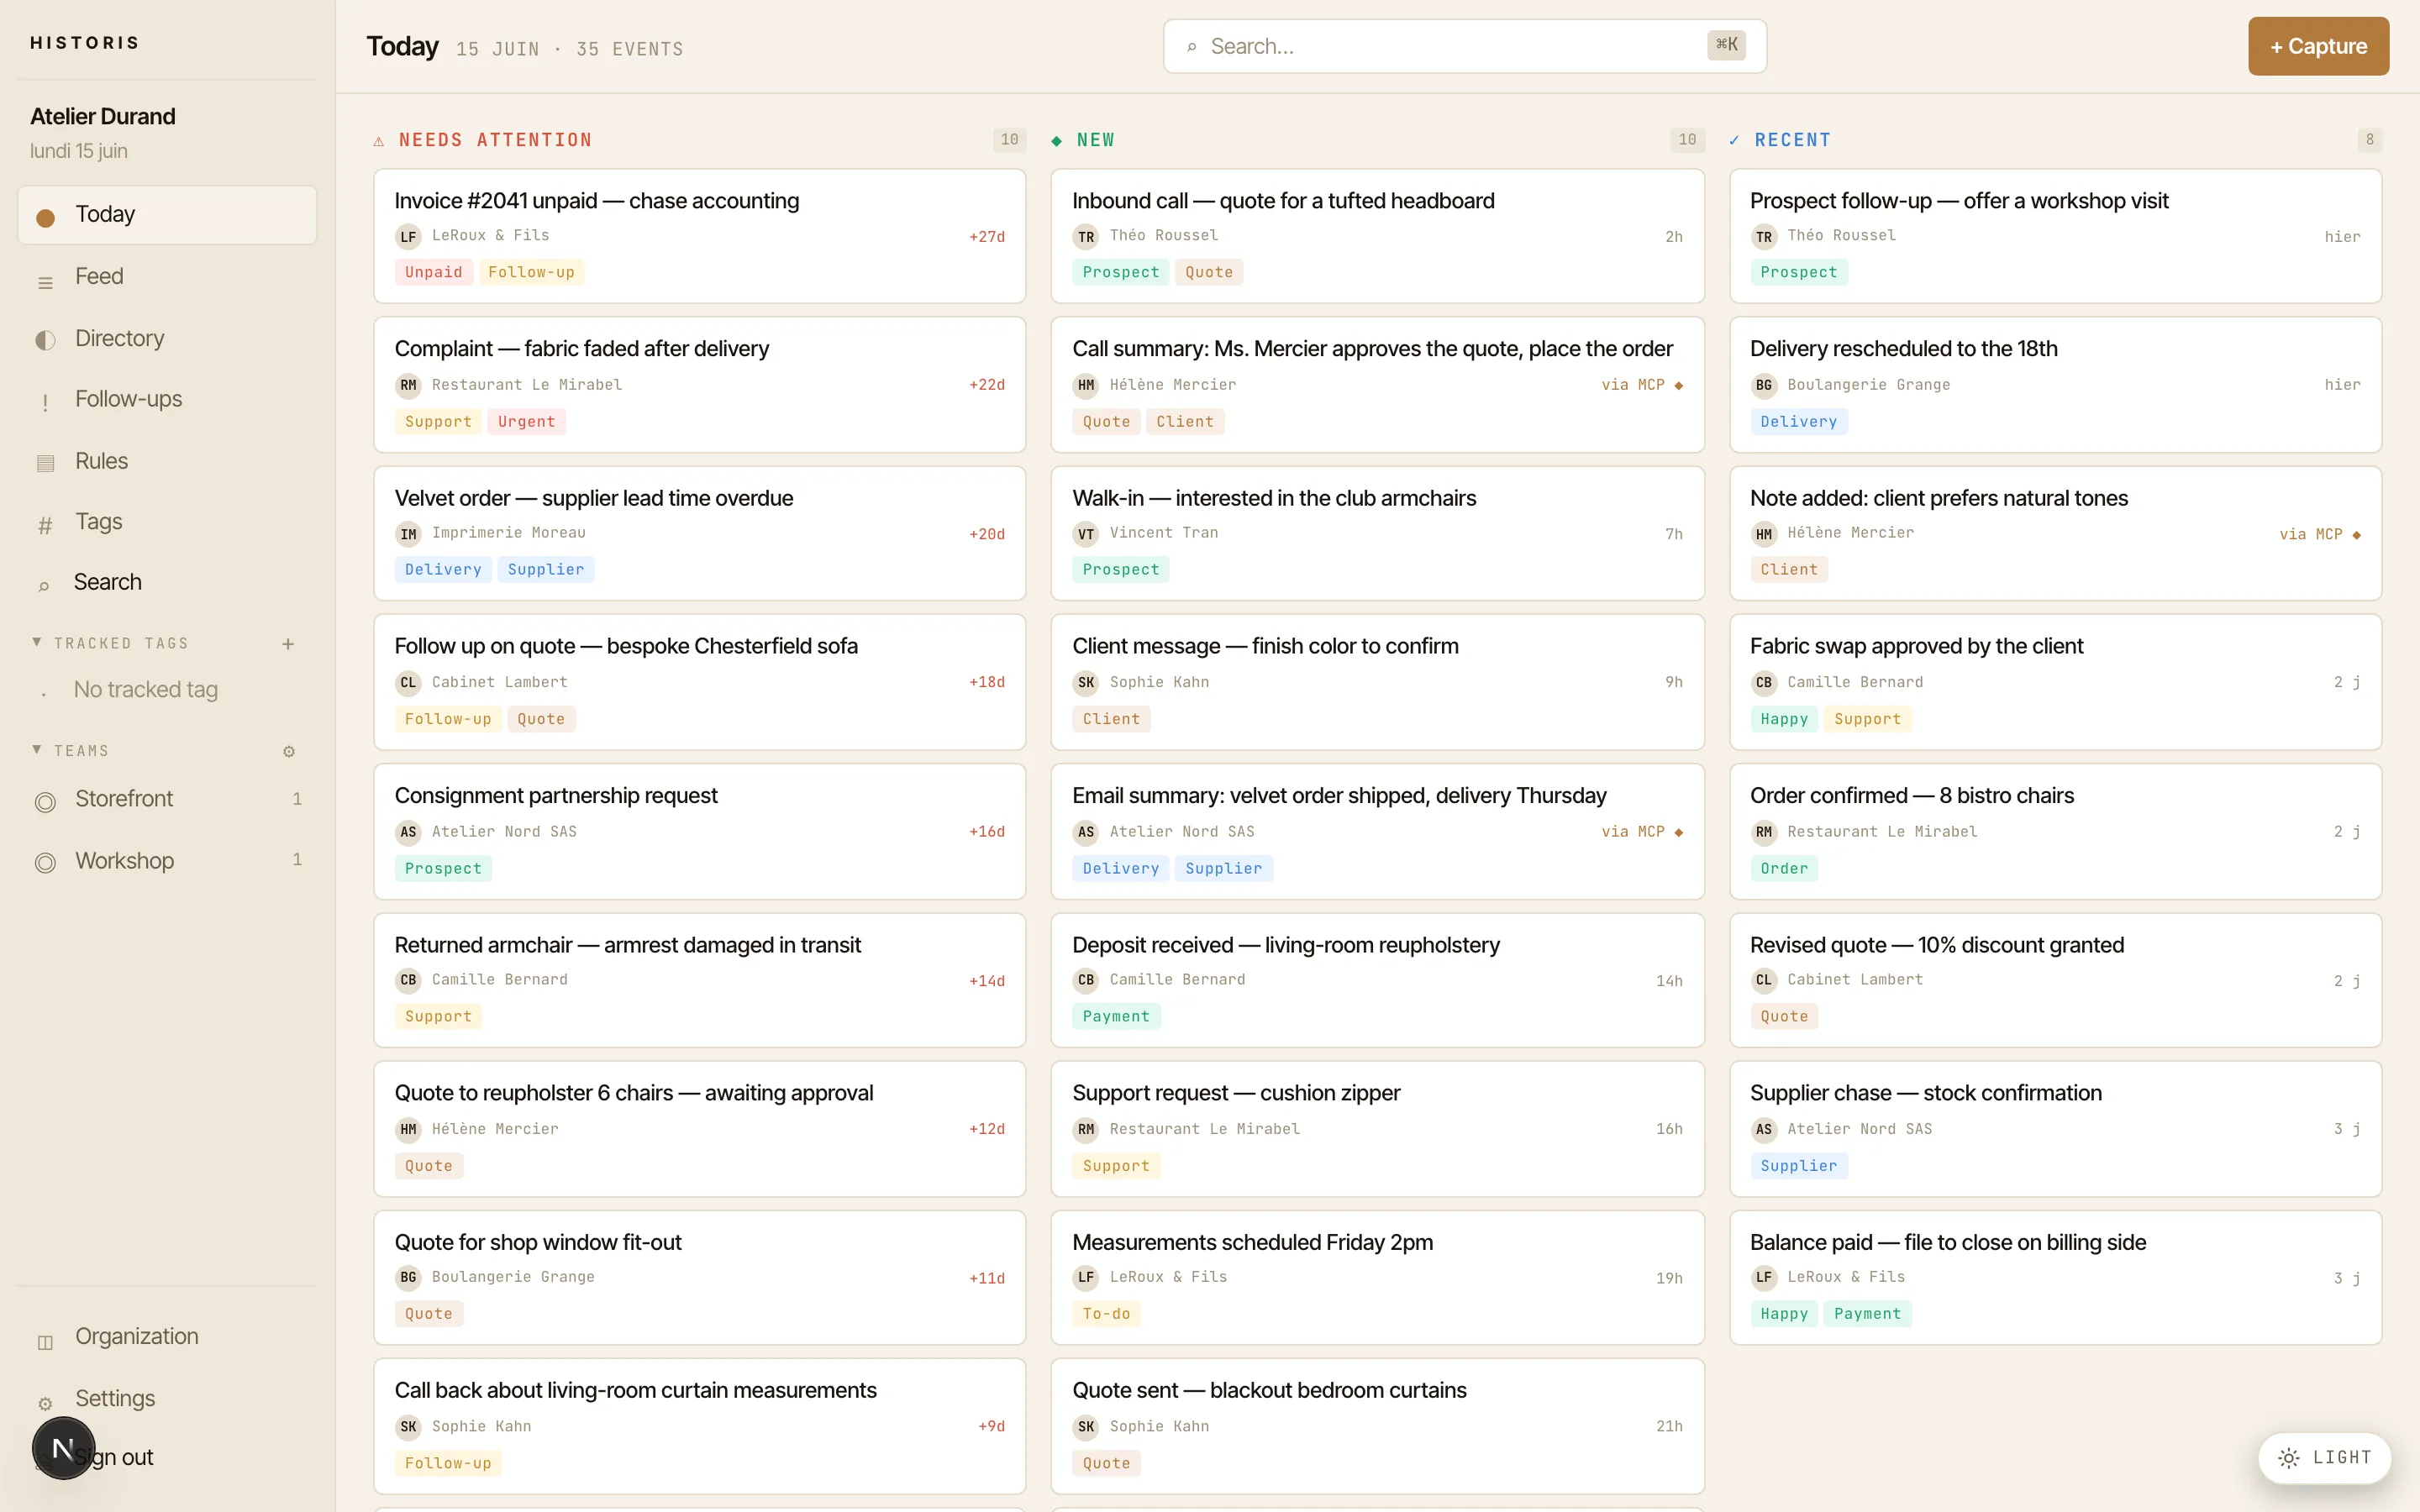Open Invoice #2041 unpaid card
This screenshot has height=1512, width=2420.
(x=699, y=236)
